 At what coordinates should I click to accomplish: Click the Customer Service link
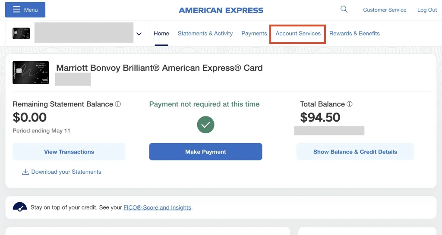pyautogui.click(x=385, y=10)
